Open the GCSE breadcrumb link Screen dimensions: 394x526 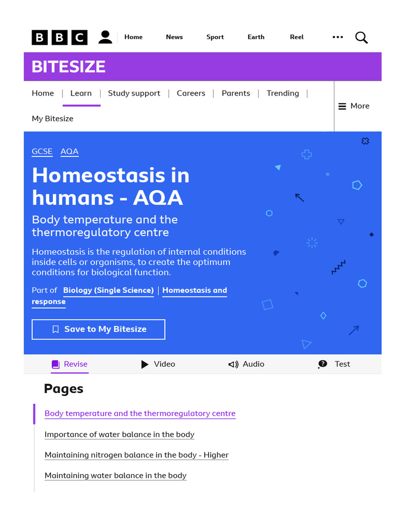[x=42, y=151]
